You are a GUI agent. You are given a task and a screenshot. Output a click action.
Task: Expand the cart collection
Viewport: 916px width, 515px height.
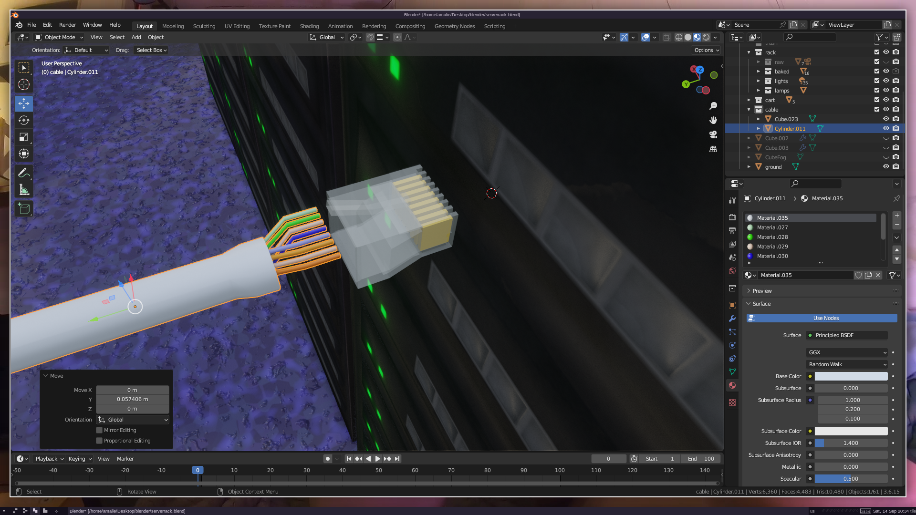749,100
